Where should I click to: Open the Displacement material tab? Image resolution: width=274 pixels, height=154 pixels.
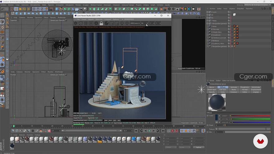256,90
